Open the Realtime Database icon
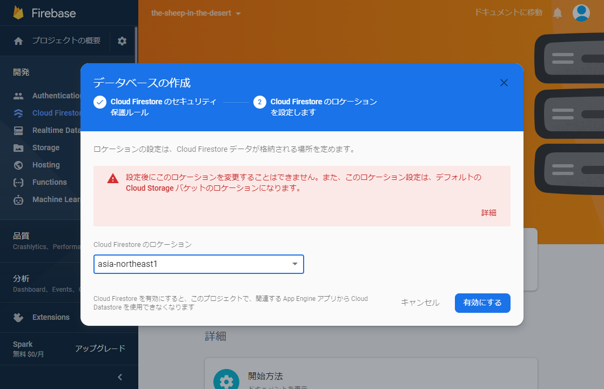Viewport: 604px width, 389px height. point(17,130)
